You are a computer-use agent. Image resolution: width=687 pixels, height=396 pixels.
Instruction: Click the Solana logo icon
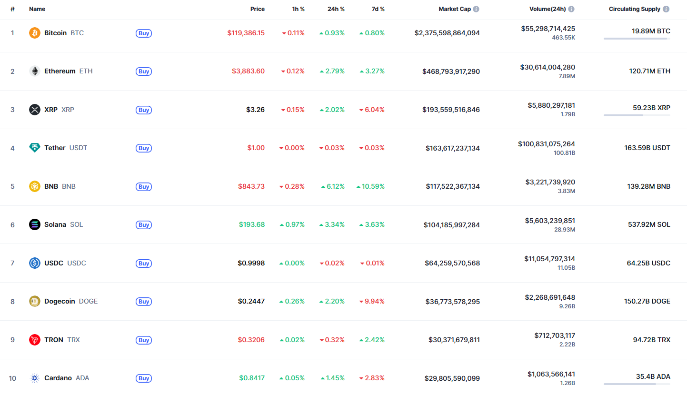point(35,224)
